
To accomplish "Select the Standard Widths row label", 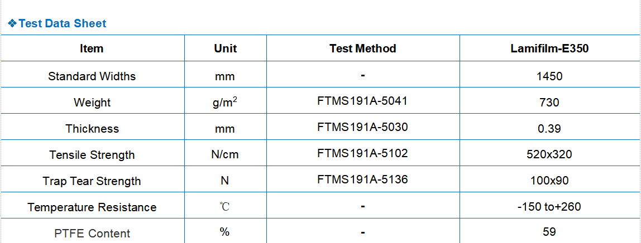I will [92, 76].
